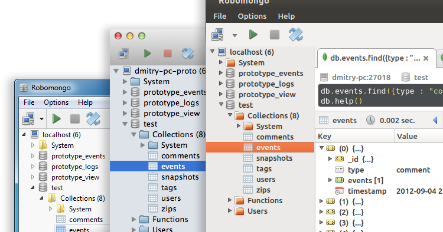Open File menu in Ubuntu Robomongo window
The height and width of the screenshot is (232, 443).
point(220,16)
